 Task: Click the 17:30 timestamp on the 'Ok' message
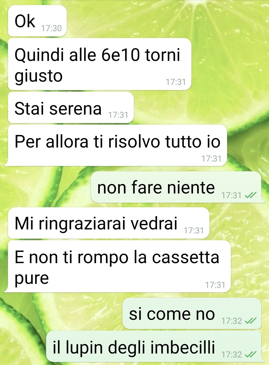(51, 28)
